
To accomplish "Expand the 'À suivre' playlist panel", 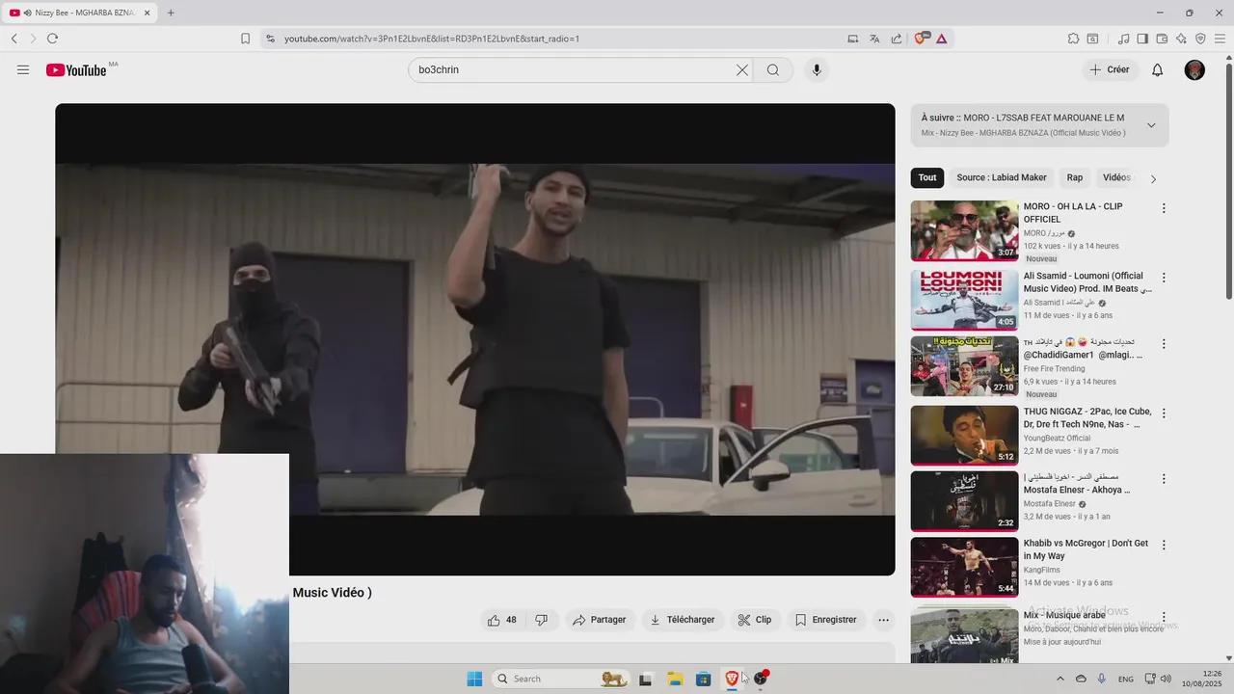I will (x=1151, y=125).
